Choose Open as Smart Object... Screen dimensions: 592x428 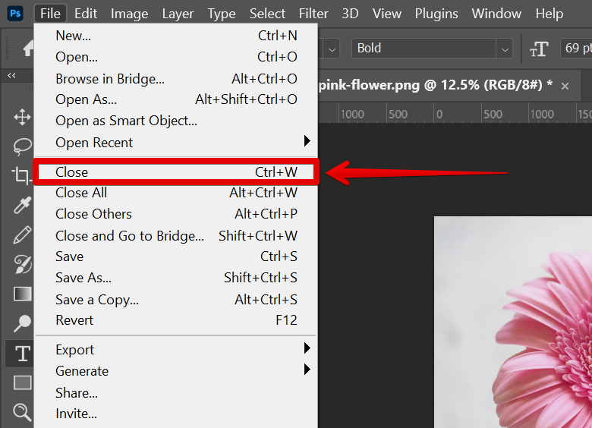pyautogui.click(x=175, y=121)
